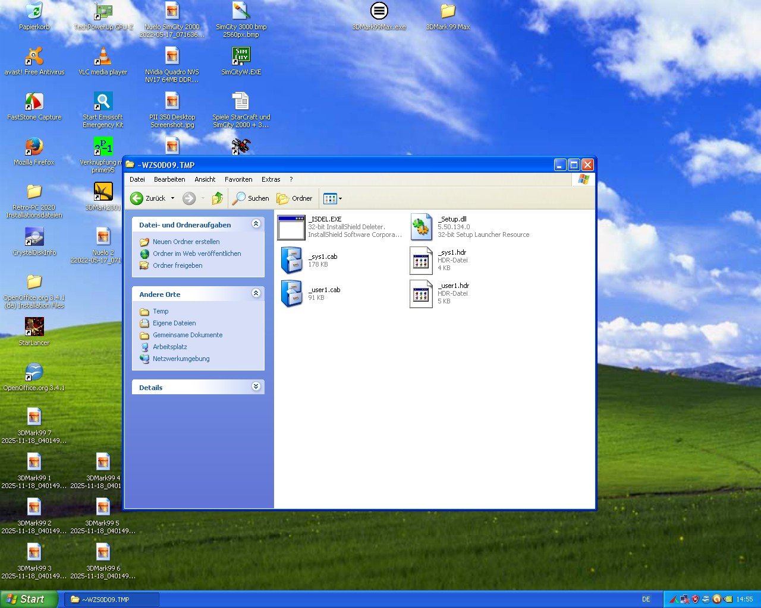This screenshot has width=761, height=608.
Task: Open the Suchen search panel
Action: (251, 198)
